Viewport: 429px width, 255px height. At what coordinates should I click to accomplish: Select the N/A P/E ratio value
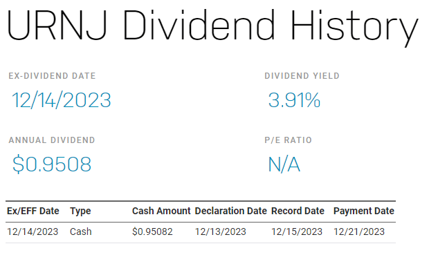284,164
